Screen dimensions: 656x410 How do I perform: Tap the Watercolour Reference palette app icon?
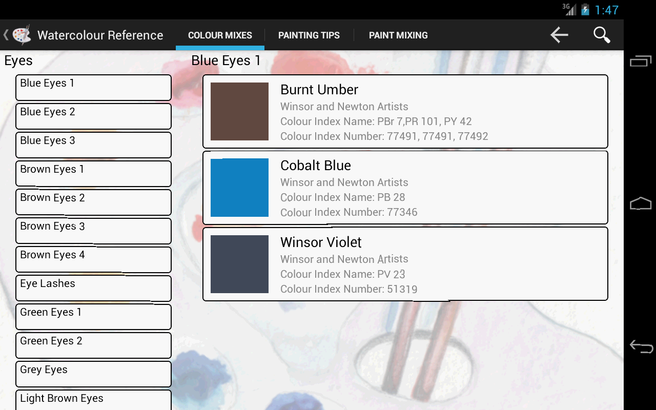pos(22,35)
